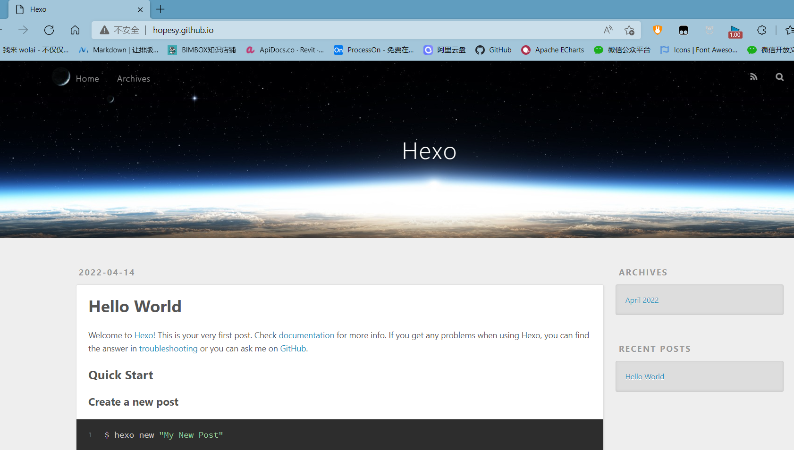
Task: Follow the Hexo link in welcome text
Action: pyautogui.click(x=144, y=335)
